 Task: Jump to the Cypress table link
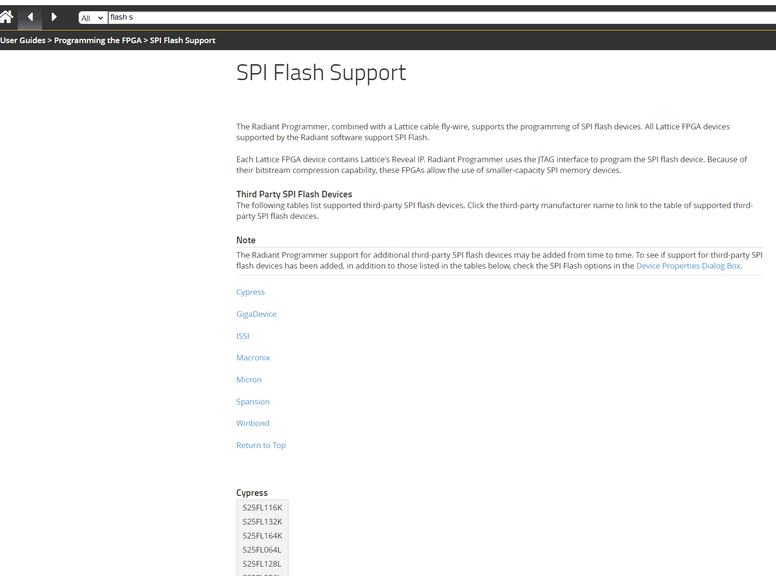coord(251,292)
